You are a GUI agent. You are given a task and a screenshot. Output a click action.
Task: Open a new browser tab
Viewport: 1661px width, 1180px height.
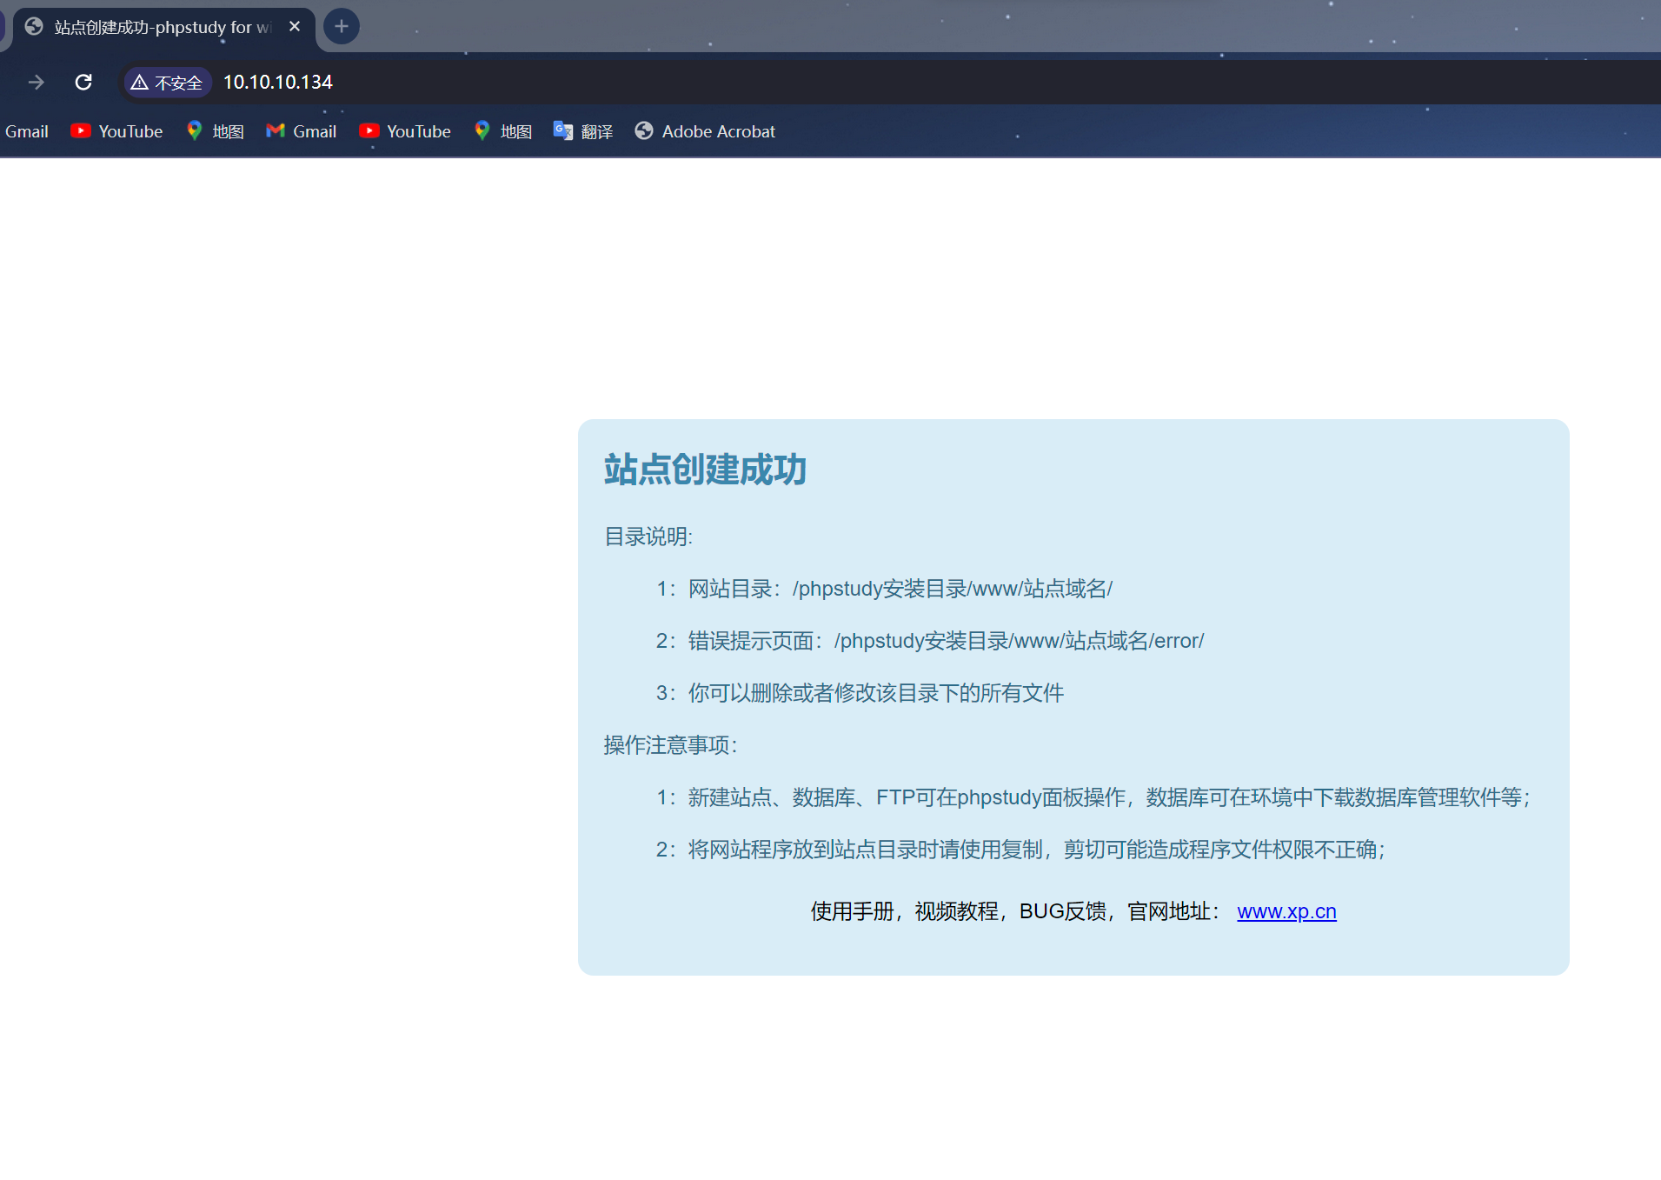point(341,26)
